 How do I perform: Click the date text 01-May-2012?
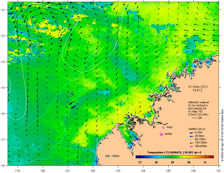pos(198,87)
